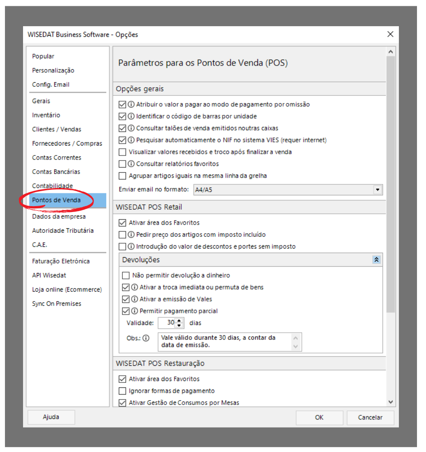426x452 pixels.
Task: Click main panel scrollbar down arrow
Action: (391, 402)
